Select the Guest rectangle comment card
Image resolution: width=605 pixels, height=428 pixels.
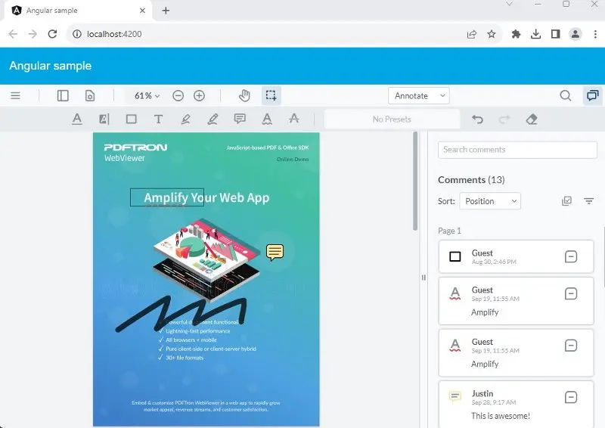pos(516,256)
